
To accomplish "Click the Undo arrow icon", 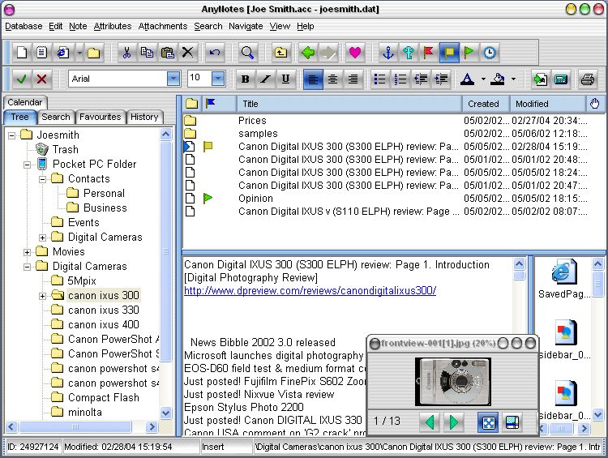I will pyautogui.click(x=215, y=53).
